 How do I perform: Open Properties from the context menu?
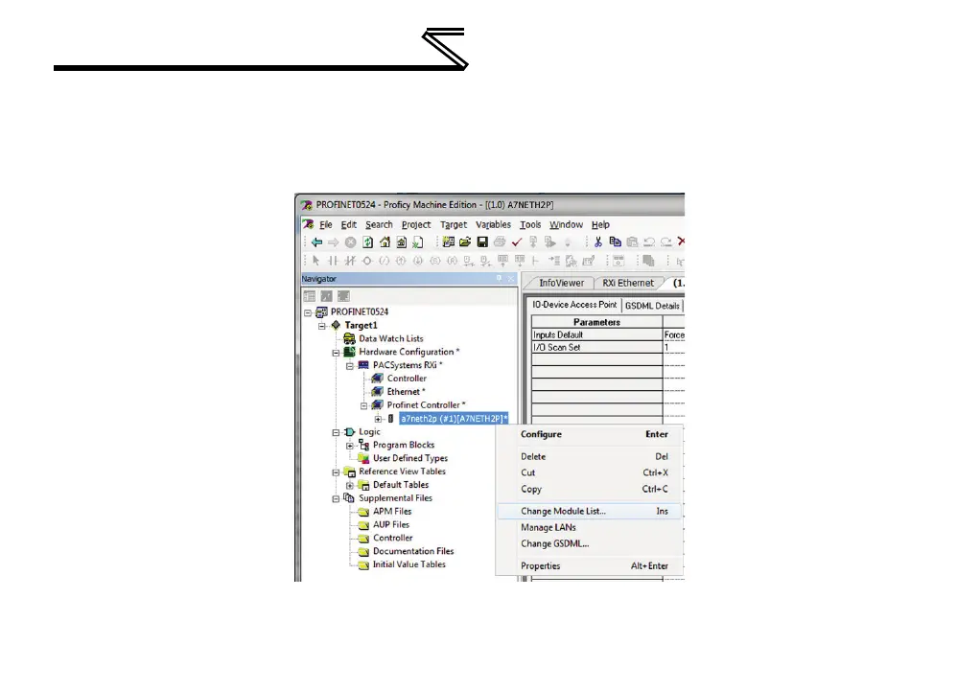(x=590, y=565)
